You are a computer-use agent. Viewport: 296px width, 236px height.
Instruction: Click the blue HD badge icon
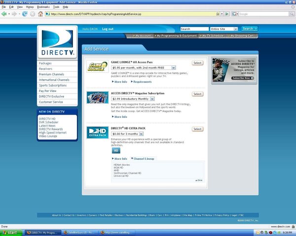click(116, 150)
